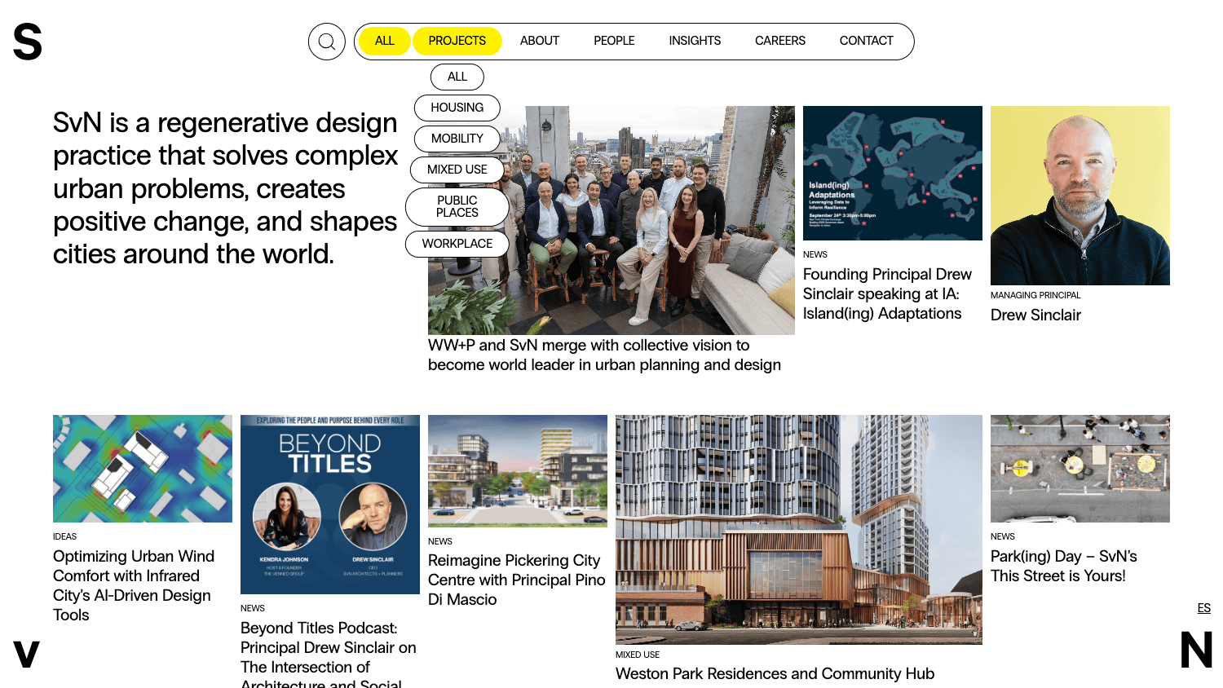Viewport: 1223px width, 688px height.
Task: Switch language using the ES link
Action: 1204,608
